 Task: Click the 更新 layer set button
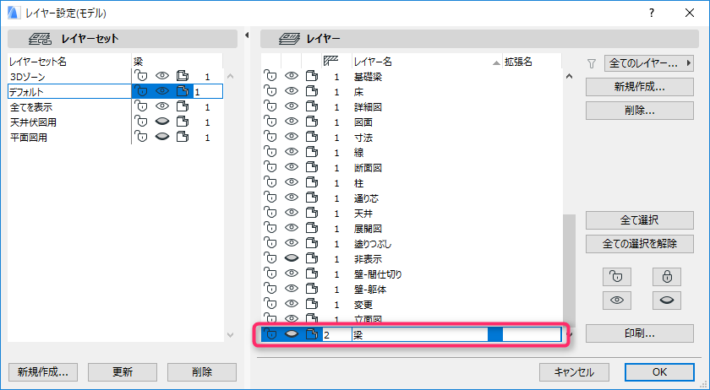click(123, 372)
